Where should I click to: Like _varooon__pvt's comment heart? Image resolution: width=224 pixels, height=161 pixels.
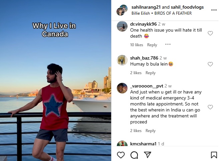210,107
